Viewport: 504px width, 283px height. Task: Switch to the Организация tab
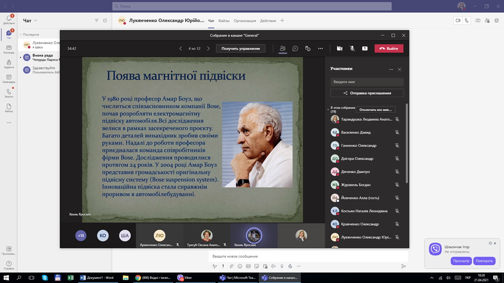tap(245, 21)
